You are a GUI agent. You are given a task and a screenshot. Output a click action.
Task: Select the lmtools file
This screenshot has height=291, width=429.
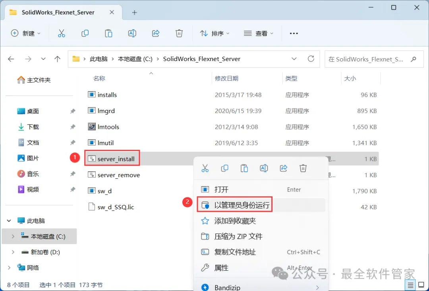click(103, 126)
